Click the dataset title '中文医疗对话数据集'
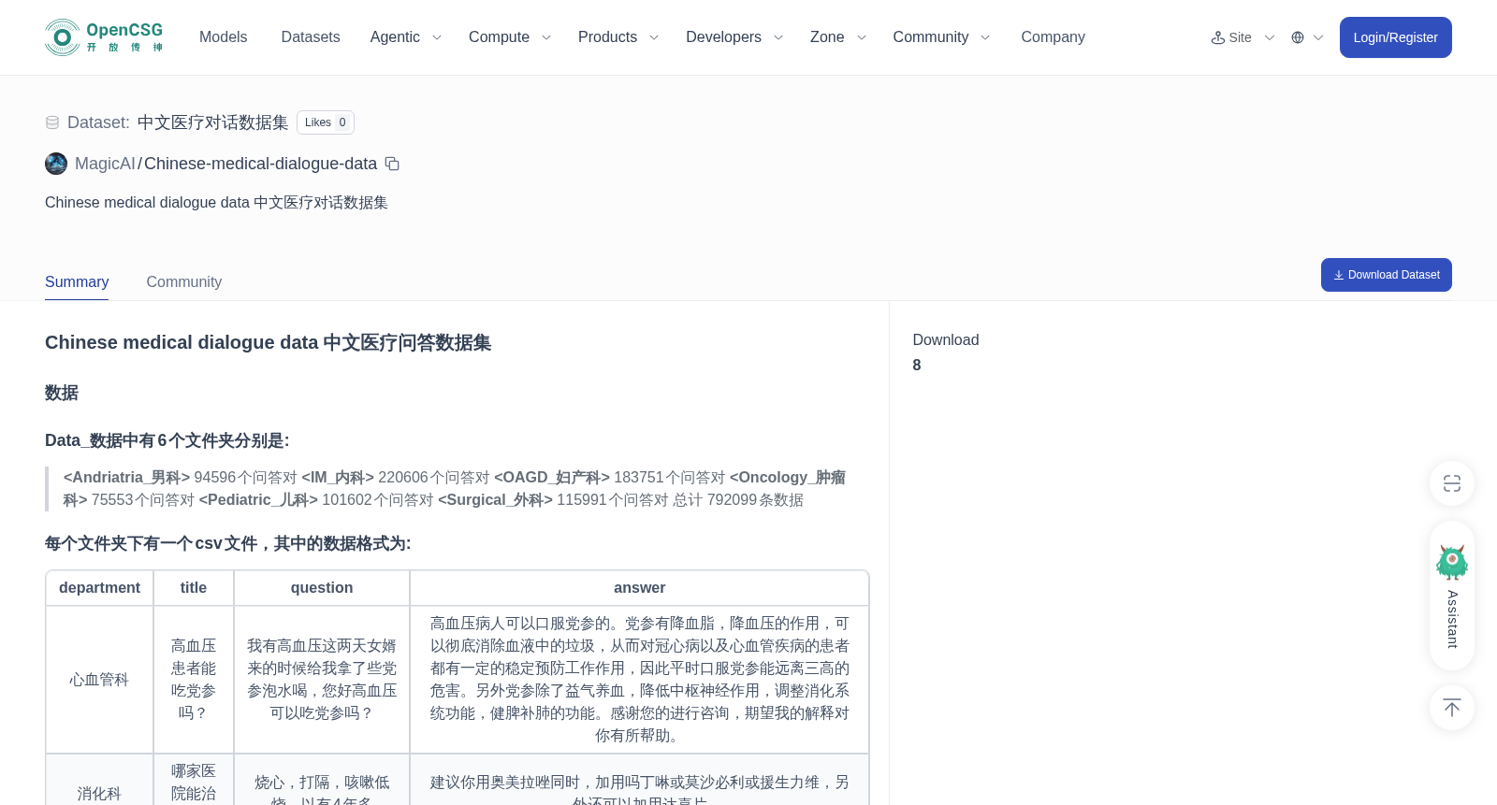This screenshot has height=805, width=1497. click(212, 122)
